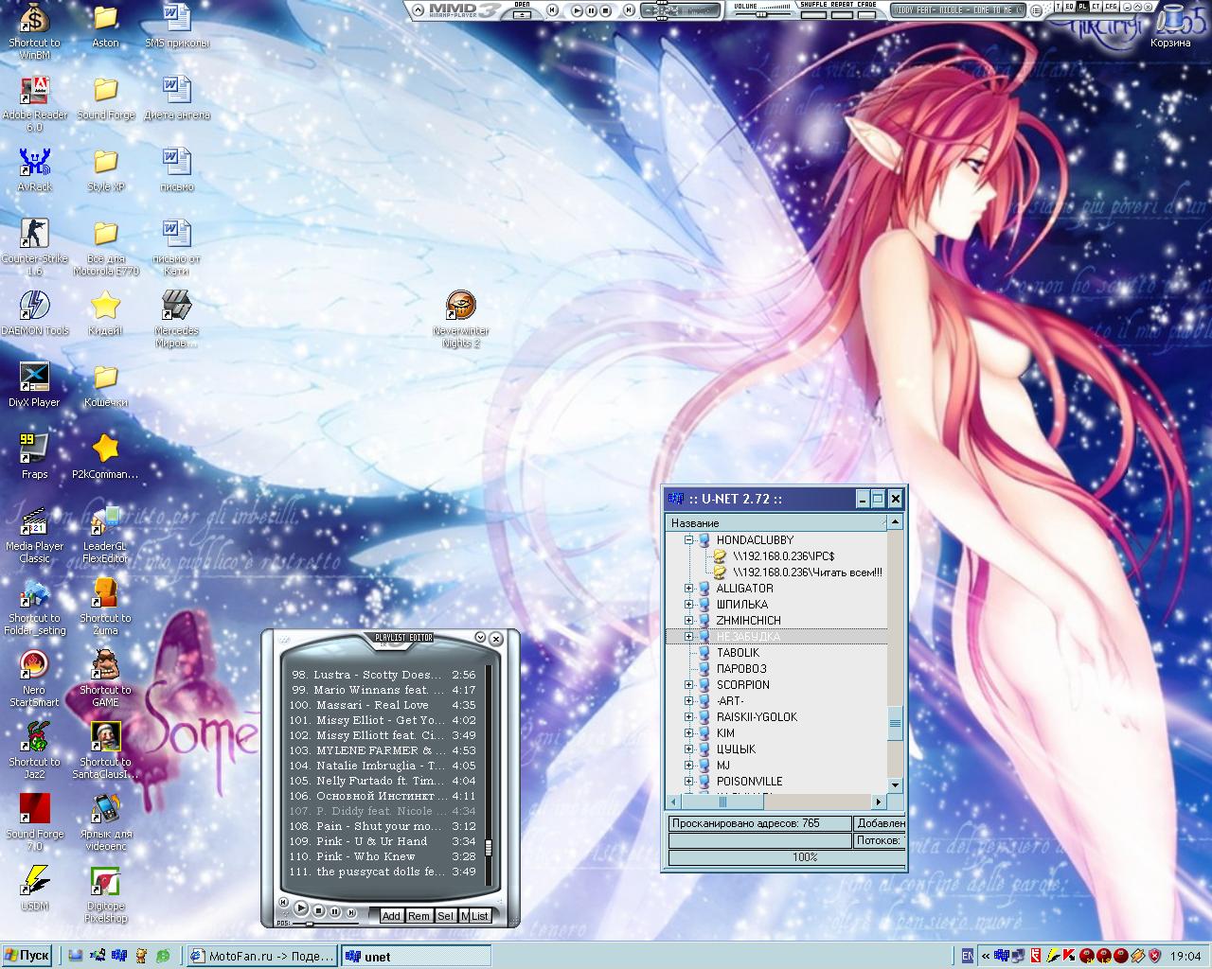
Task: Stop playback in the Playlist Editor controls
Action: point(319,911)
